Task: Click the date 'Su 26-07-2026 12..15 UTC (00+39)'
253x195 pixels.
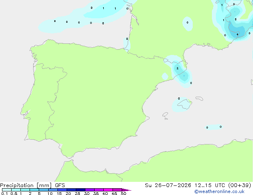Action: coord(198,185)
